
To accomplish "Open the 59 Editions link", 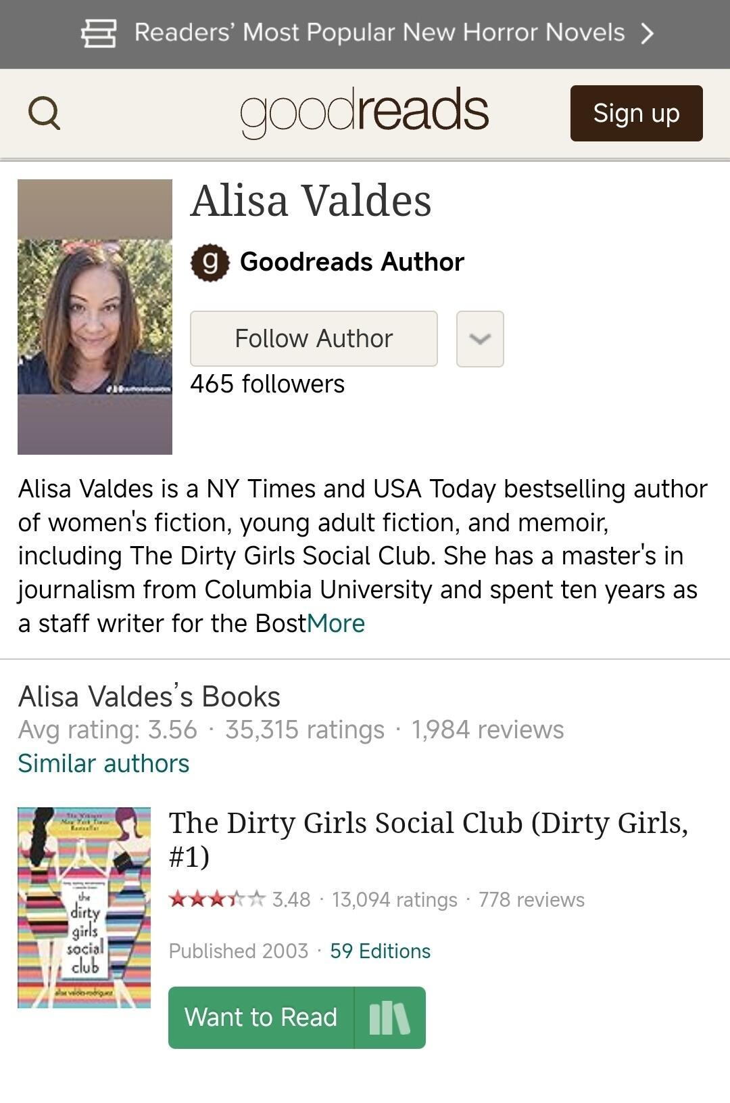I will [380, 951].
